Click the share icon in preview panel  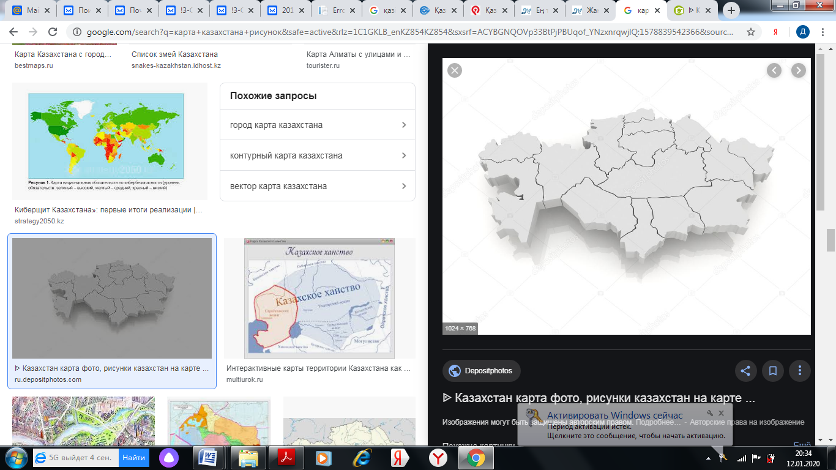[745, 370]
